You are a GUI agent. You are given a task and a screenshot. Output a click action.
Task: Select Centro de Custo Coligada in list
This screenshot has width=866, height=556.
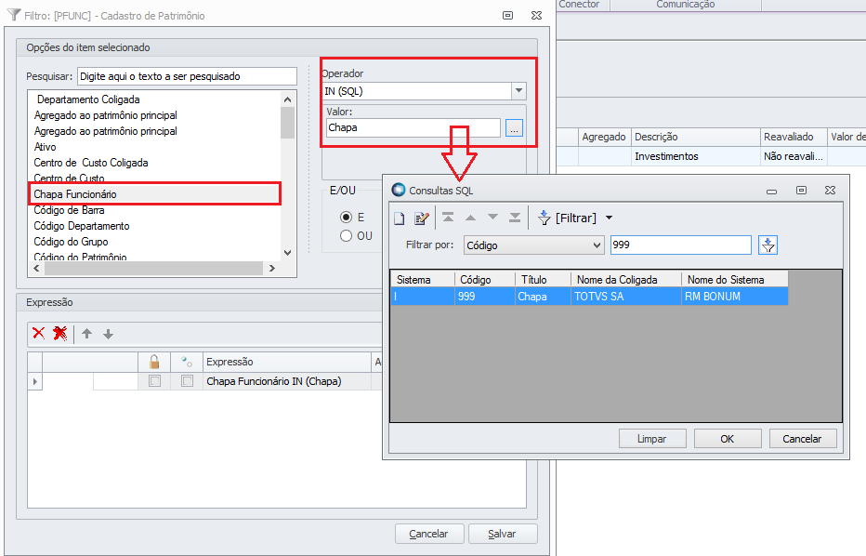point(91,163)
